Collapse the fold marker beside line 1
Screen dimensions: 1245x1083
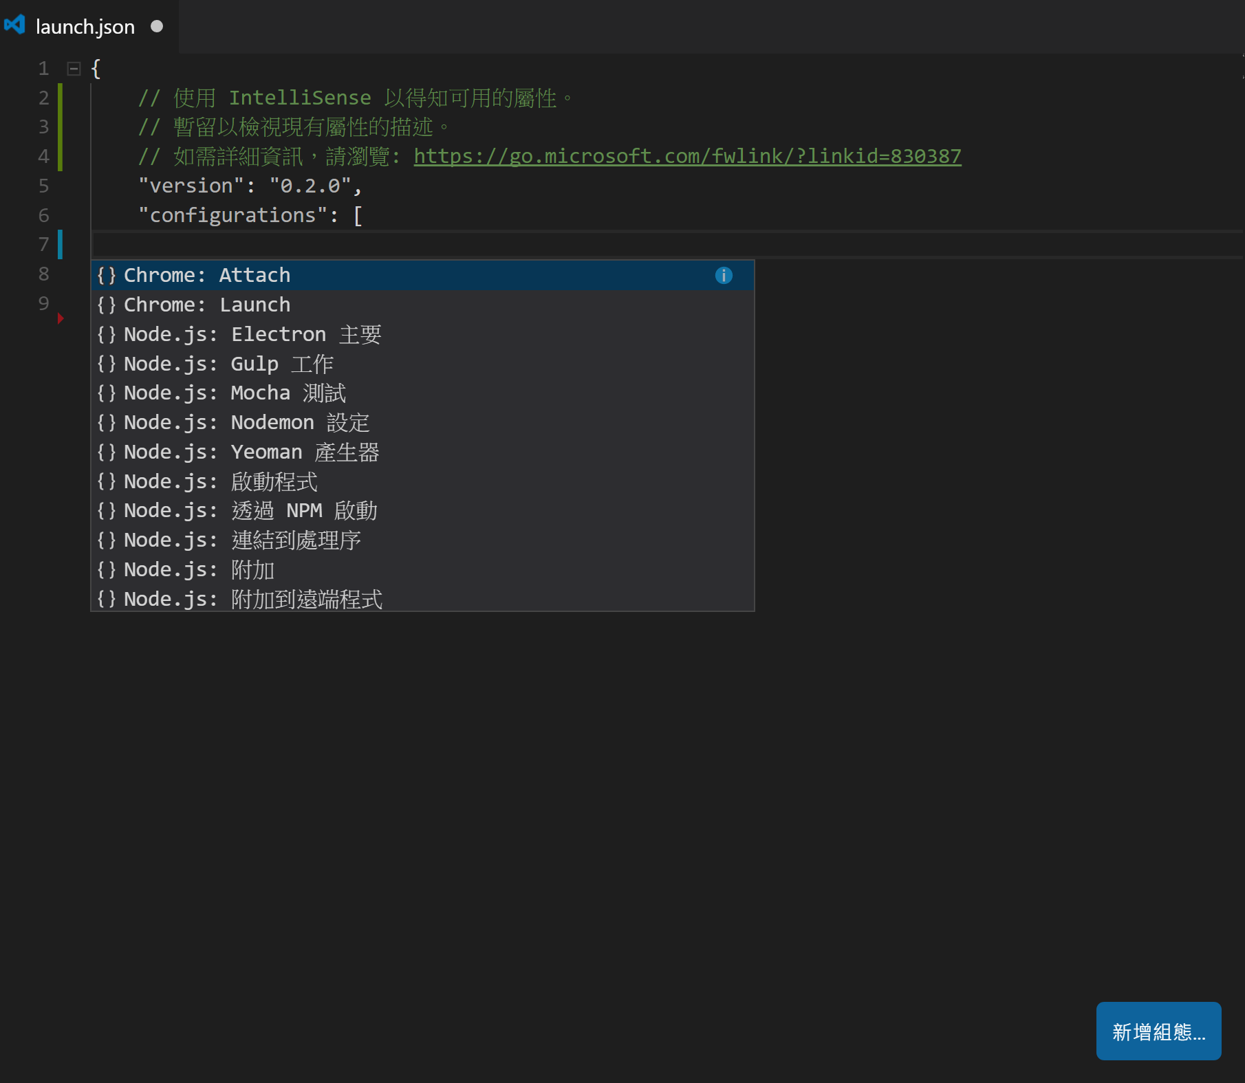(x=74, y=69)
